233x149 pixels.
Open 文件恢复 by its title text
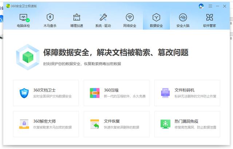[x=112, y=121]
